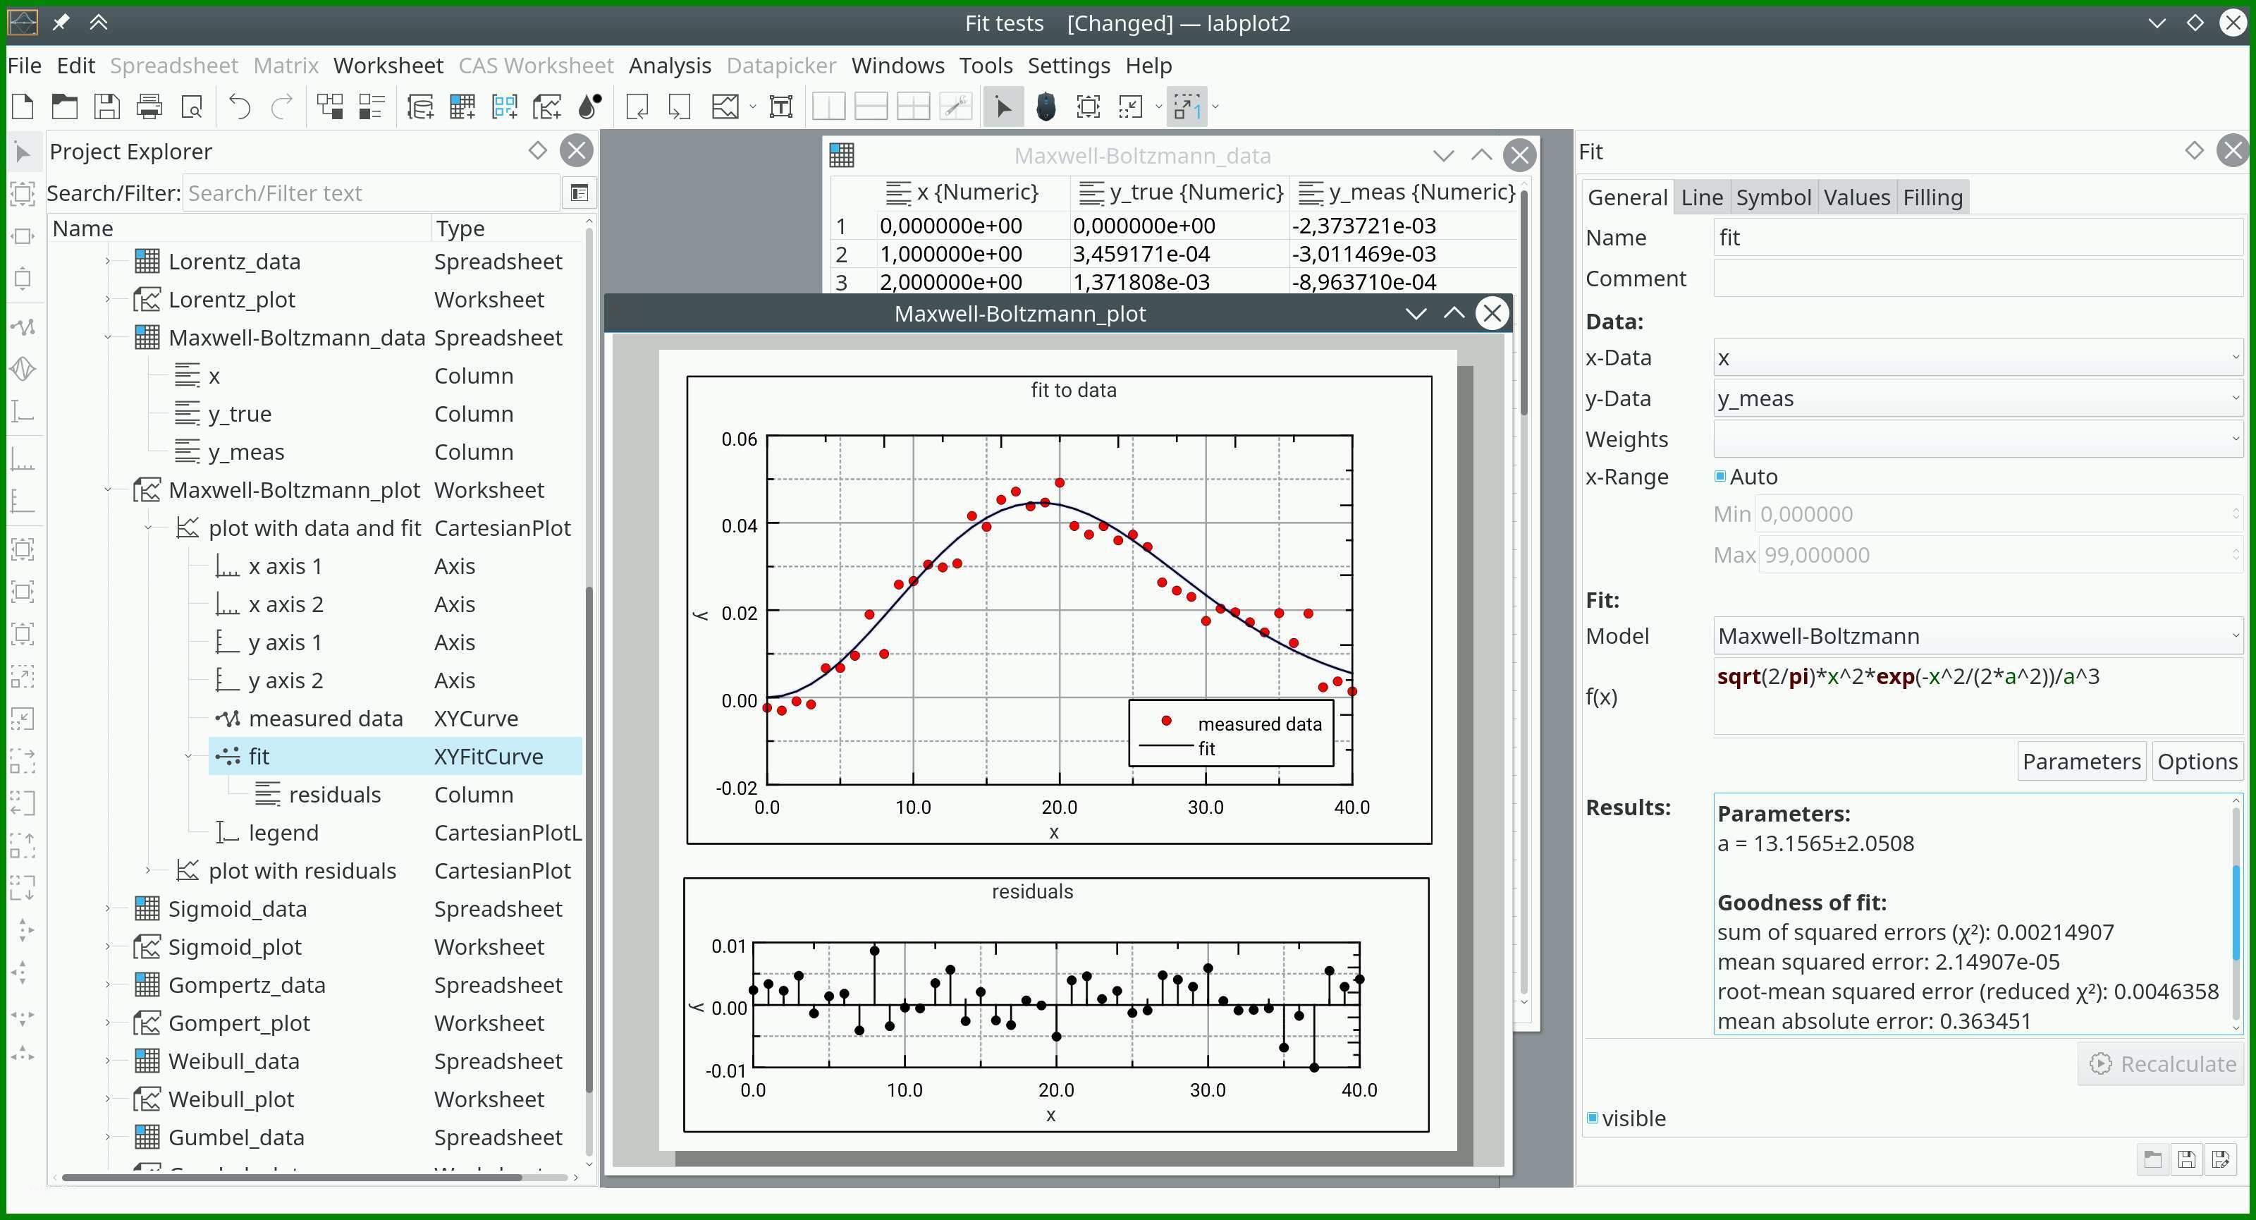Screen dimensions: 2256x1220
Task: Click the save template icon in Fit panel
Action: tap(2186, 1159)
